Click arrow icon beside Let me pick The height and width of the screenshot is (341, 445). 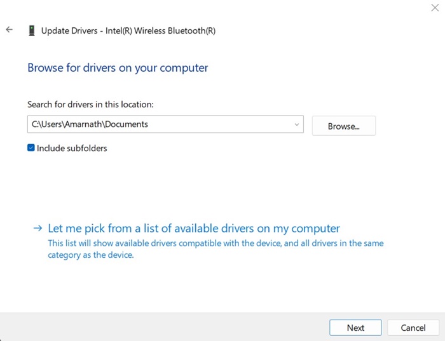[38, 229]
